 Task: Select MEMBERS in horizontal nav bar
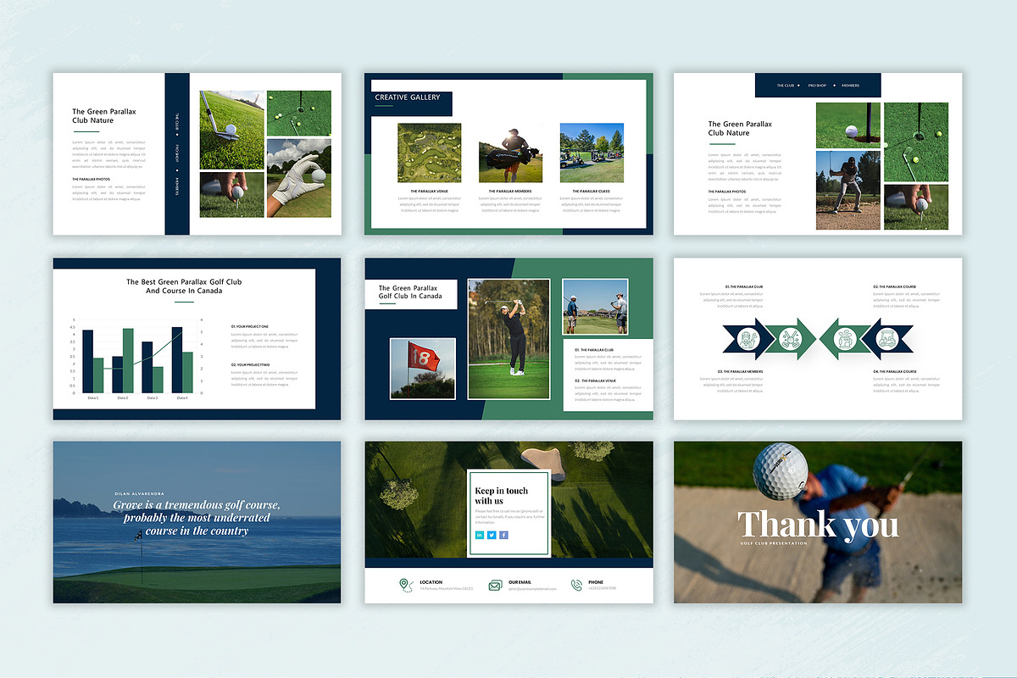(850, 86)
